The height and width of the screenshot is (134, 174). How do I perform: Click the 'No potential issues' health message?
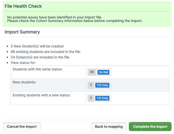[x=54, y=17]
